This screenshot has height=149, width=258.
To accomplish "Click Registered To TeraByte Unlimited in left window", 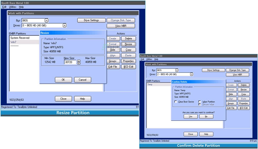I will 19,107.
